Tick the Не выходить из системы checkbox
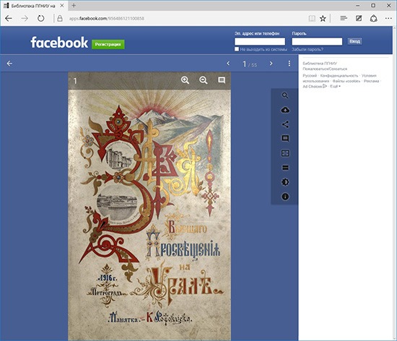397x341 pixels. [237, 49]
